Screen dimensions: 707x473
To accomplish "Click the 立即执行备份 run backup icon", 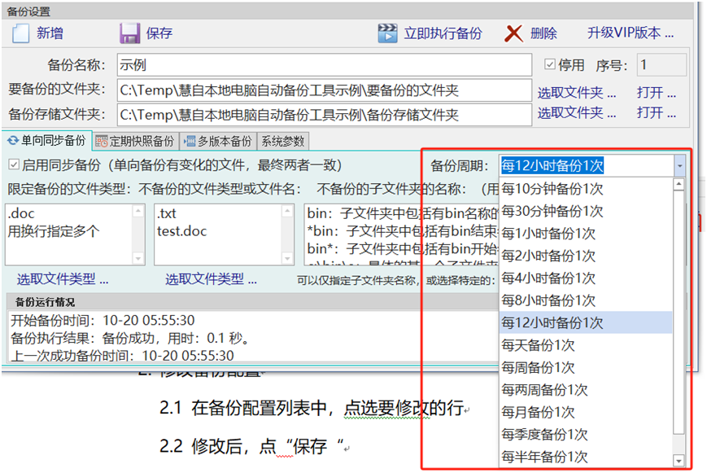I will (x=388, y=33).
